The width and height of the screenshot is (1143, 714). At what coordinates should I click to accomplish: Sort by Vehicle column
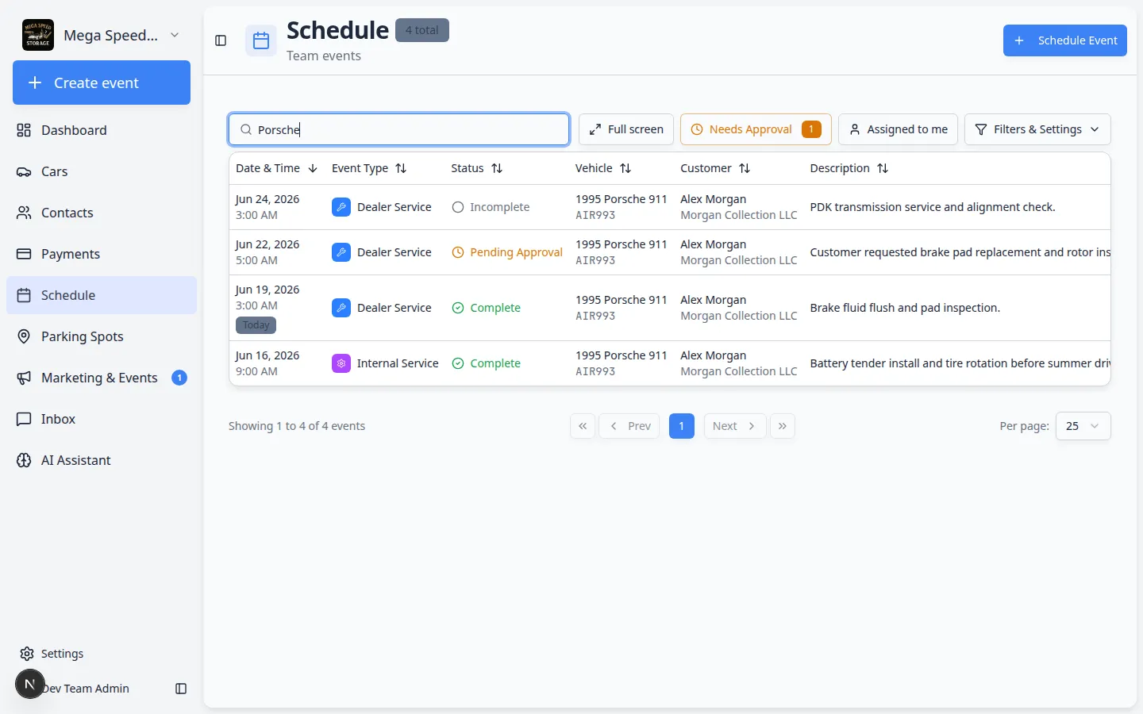(x=603, y=168)
